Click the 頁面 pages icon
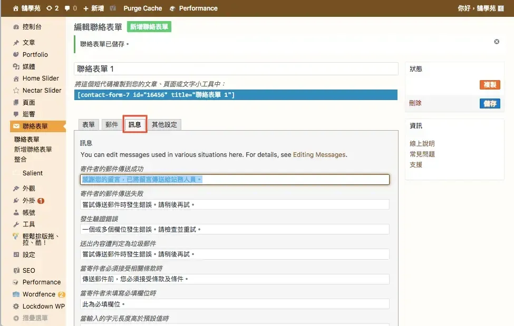514x326 pixels. point(16,103)
